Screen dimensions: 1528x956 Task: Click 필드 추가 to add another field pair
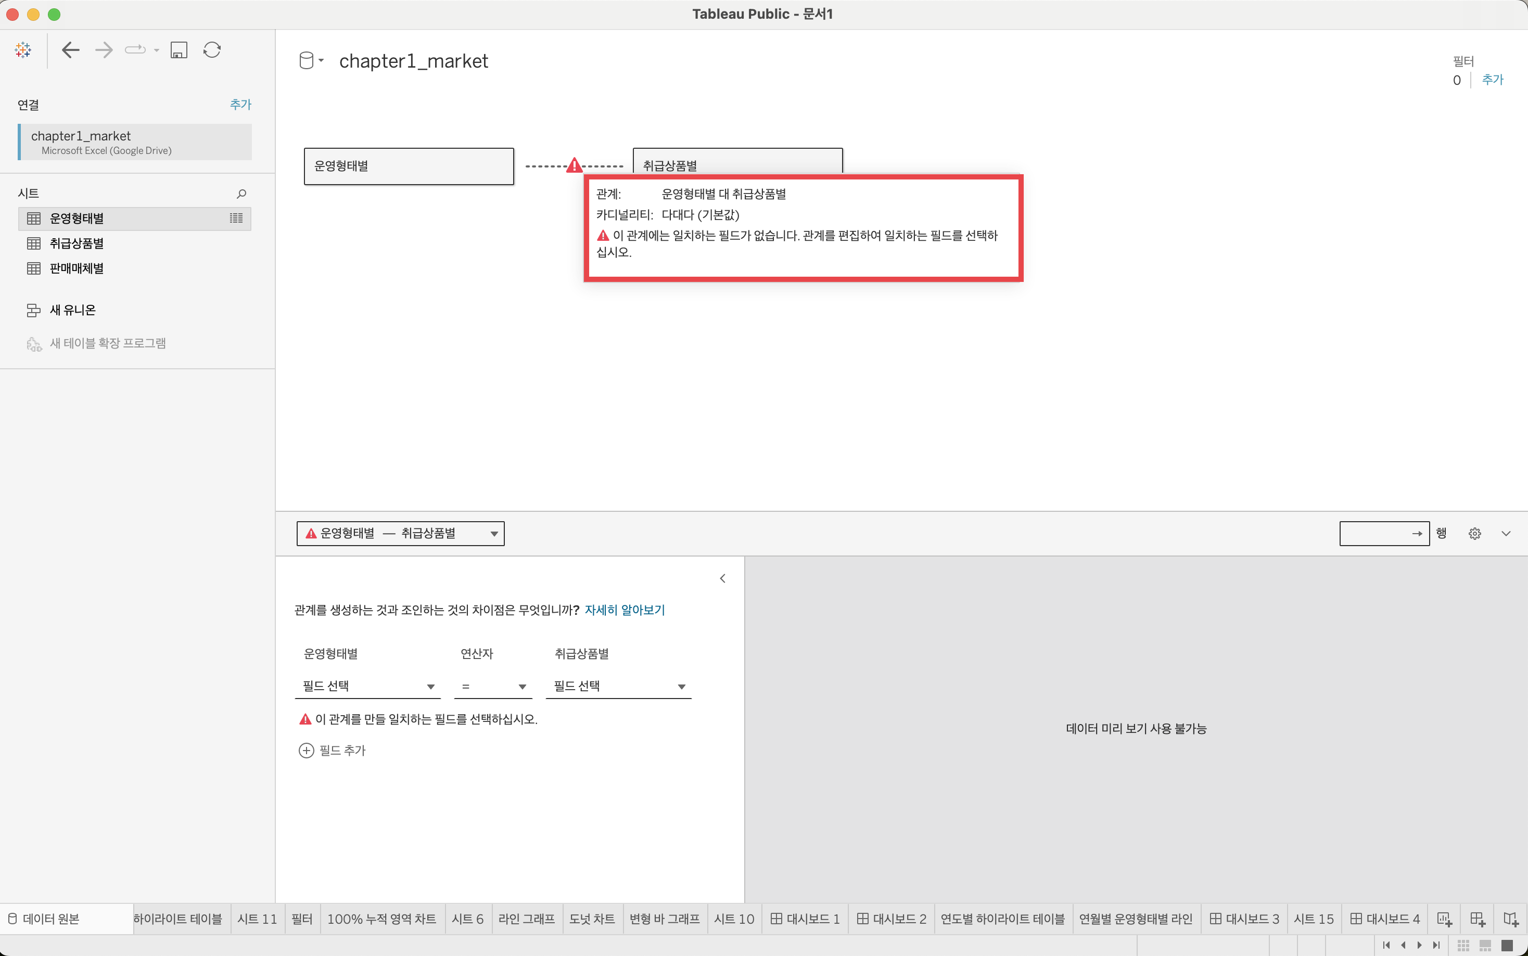(x=333, y=751)
